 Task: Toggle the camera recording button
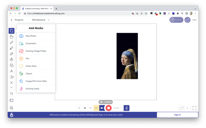pyautogui.click(x=102, y=108)
